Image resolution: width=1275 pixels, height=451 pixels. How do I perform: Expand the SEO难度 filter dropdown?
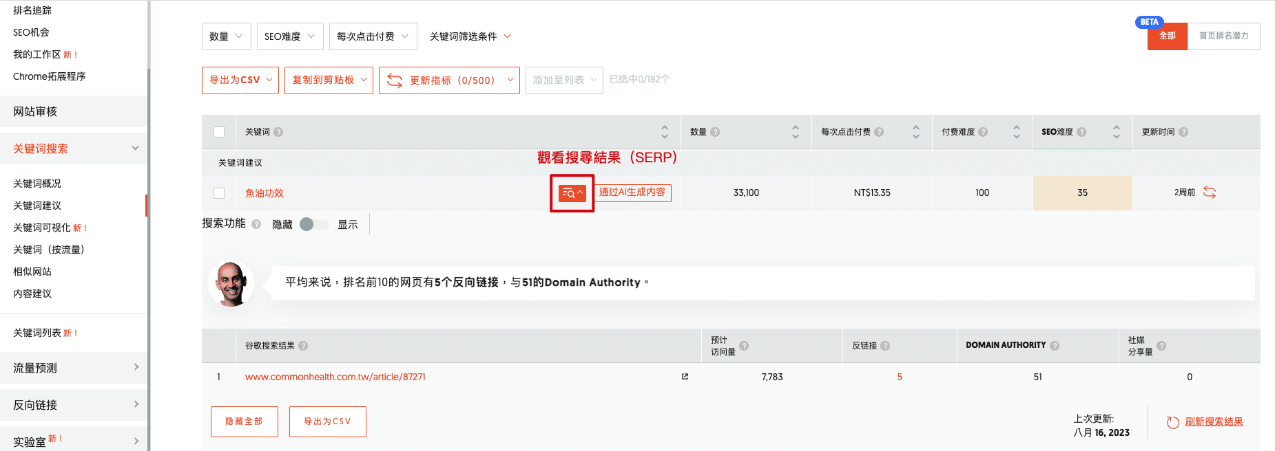point(289,36)
